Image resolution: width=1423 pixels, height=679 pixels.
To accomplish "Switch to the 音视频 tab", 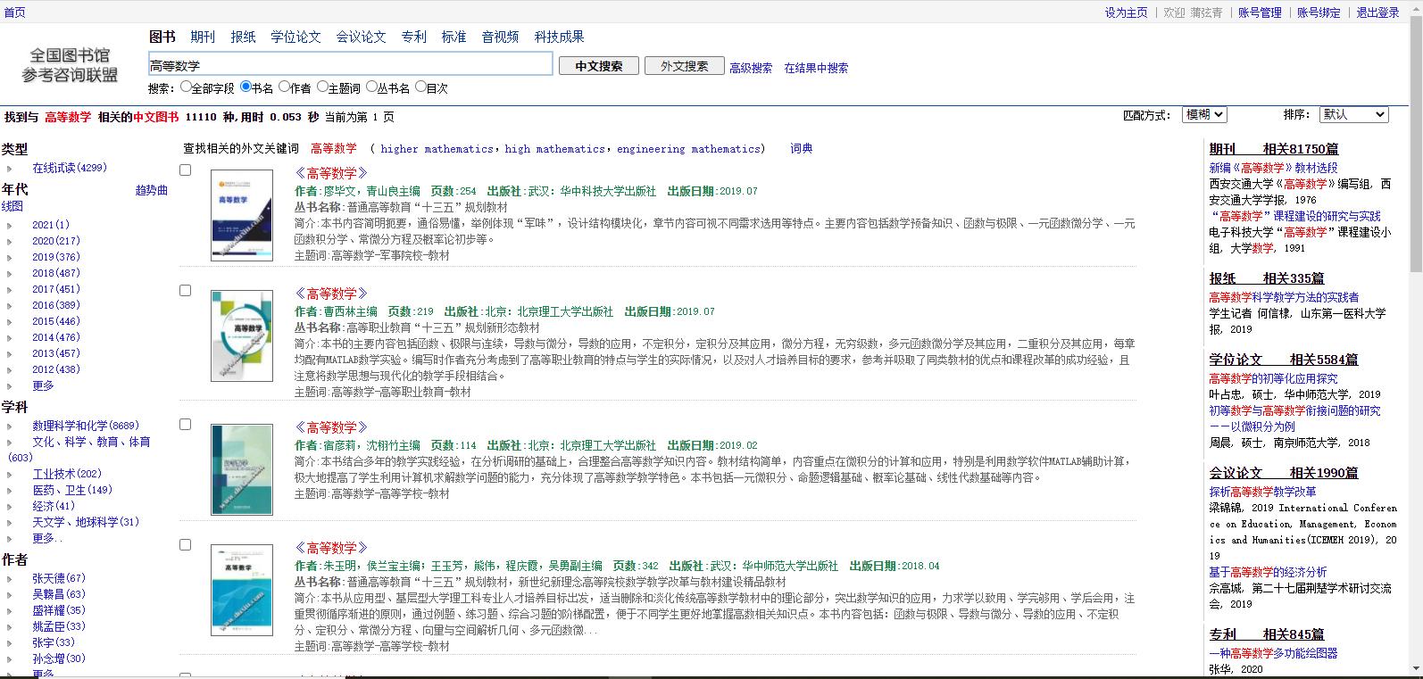I will [x=500, y=37].
